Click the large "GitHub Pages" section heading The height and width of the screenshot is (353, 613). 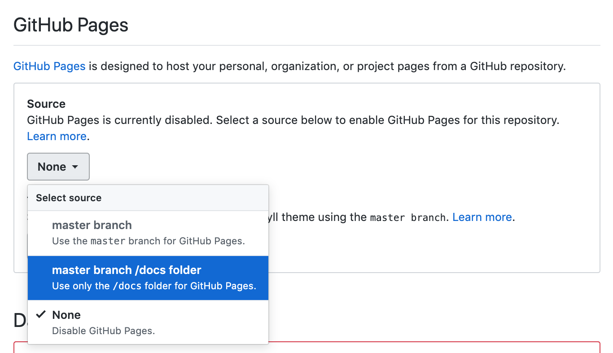pos(71,25)
